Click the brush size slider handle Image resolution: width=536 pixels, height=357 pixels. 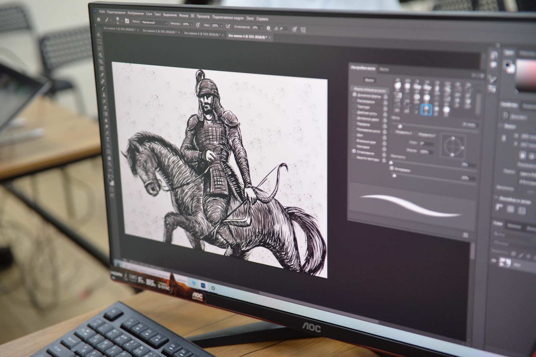pyautogui.click(x=399, y=126)
